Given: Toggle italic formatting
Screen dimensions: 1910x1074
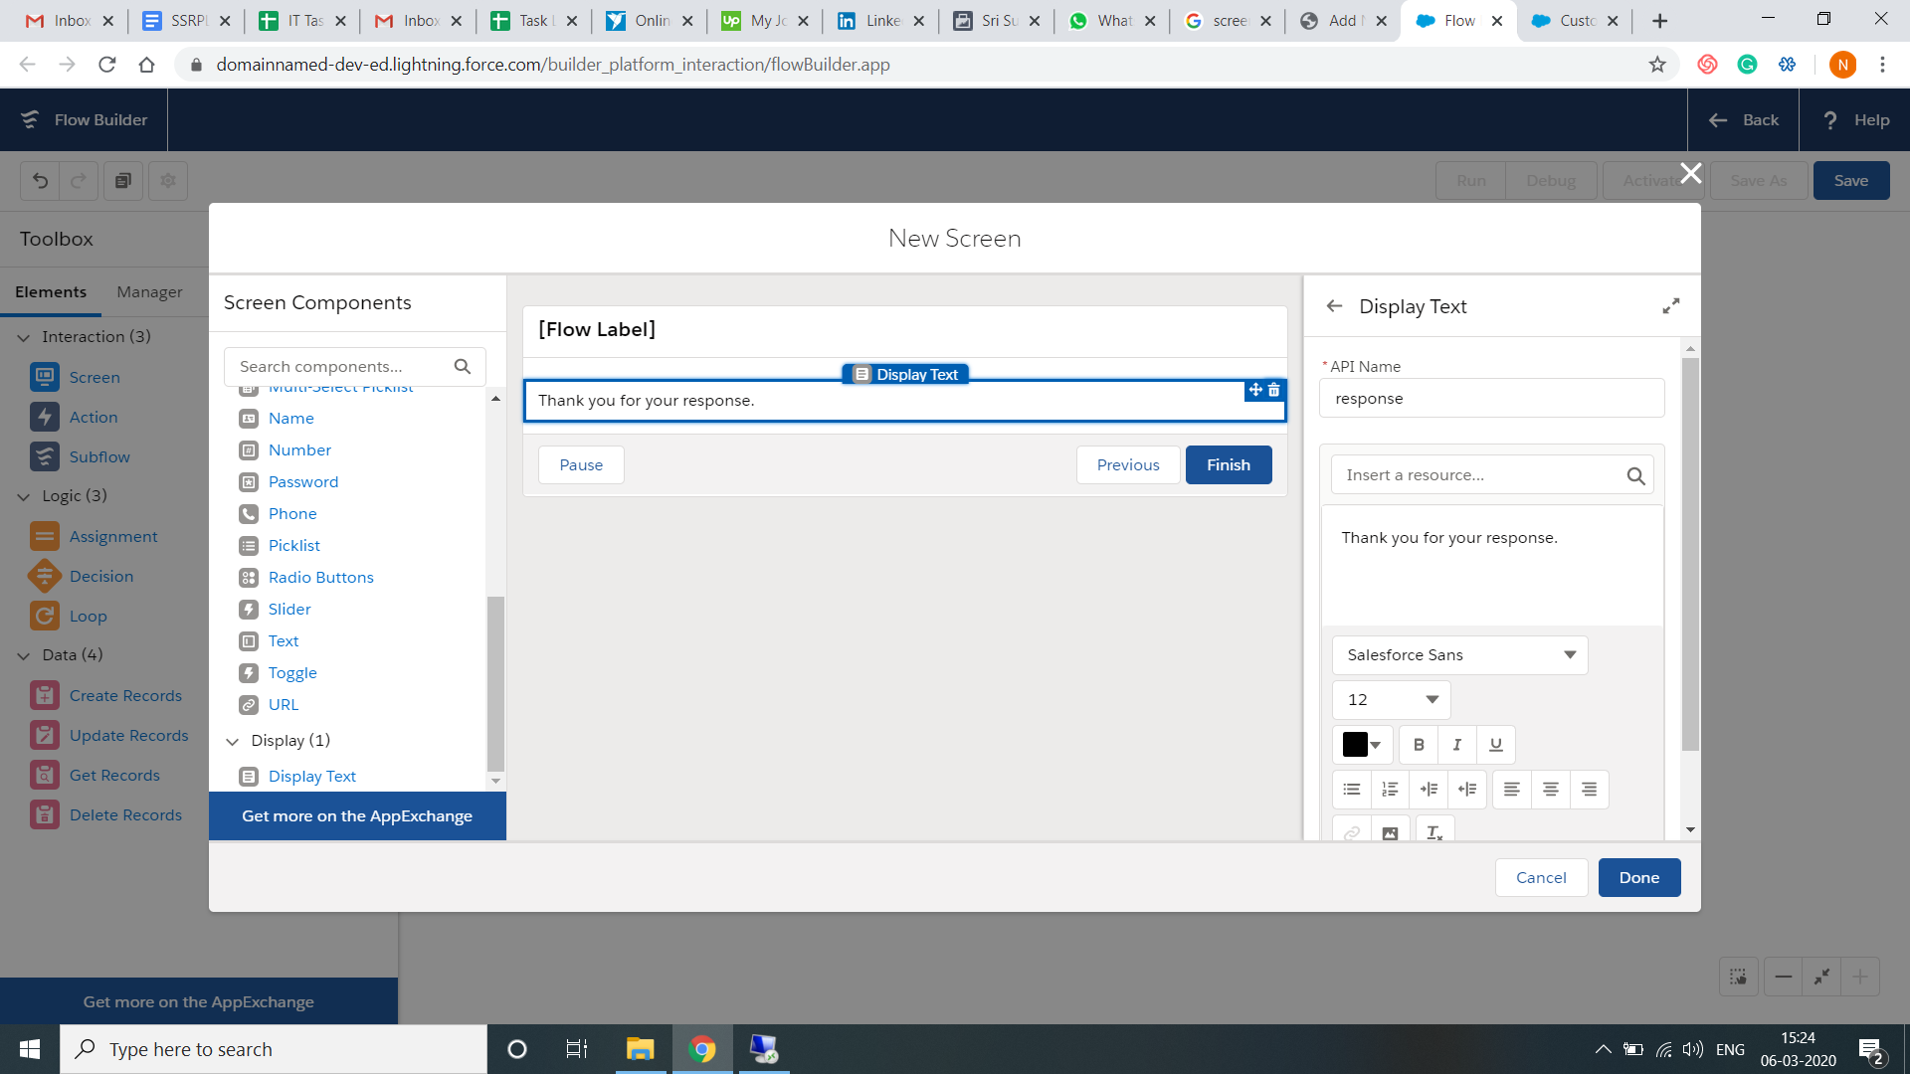Looking at the screenshot, I should click(x=1455, y=744).
